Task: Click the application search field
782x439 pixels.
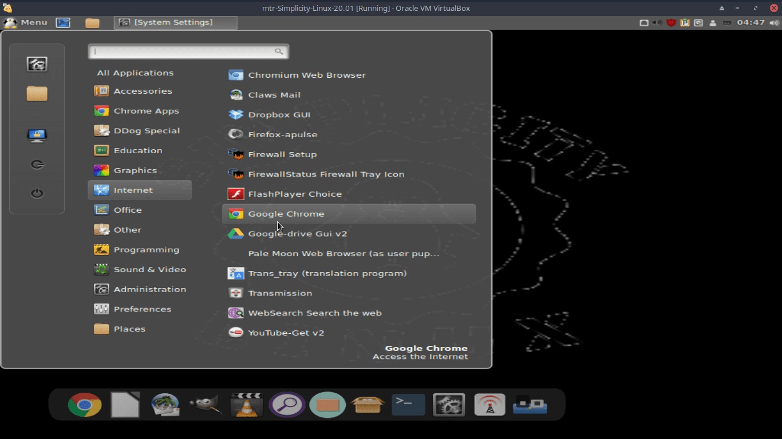Action: coord(188,51)
